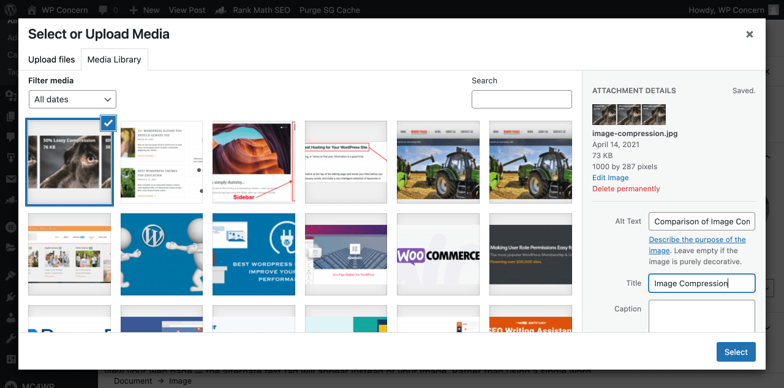The height and width of the screenshot is (388, 784).
Task: Click the Alt Text input field
Action: click(x=701, y=221)
